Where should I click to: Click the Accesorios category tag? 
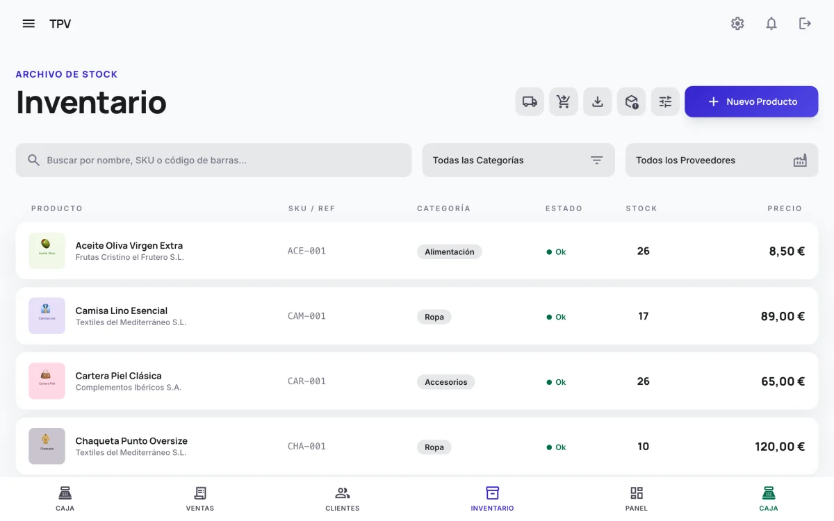[x=446, y=382]
